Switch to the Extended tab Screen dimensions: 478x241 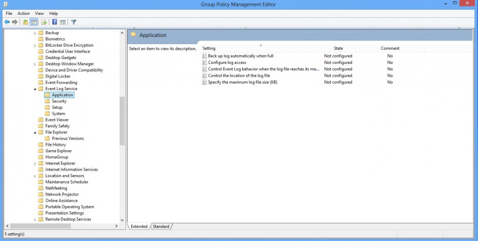[x=139, y=226]
